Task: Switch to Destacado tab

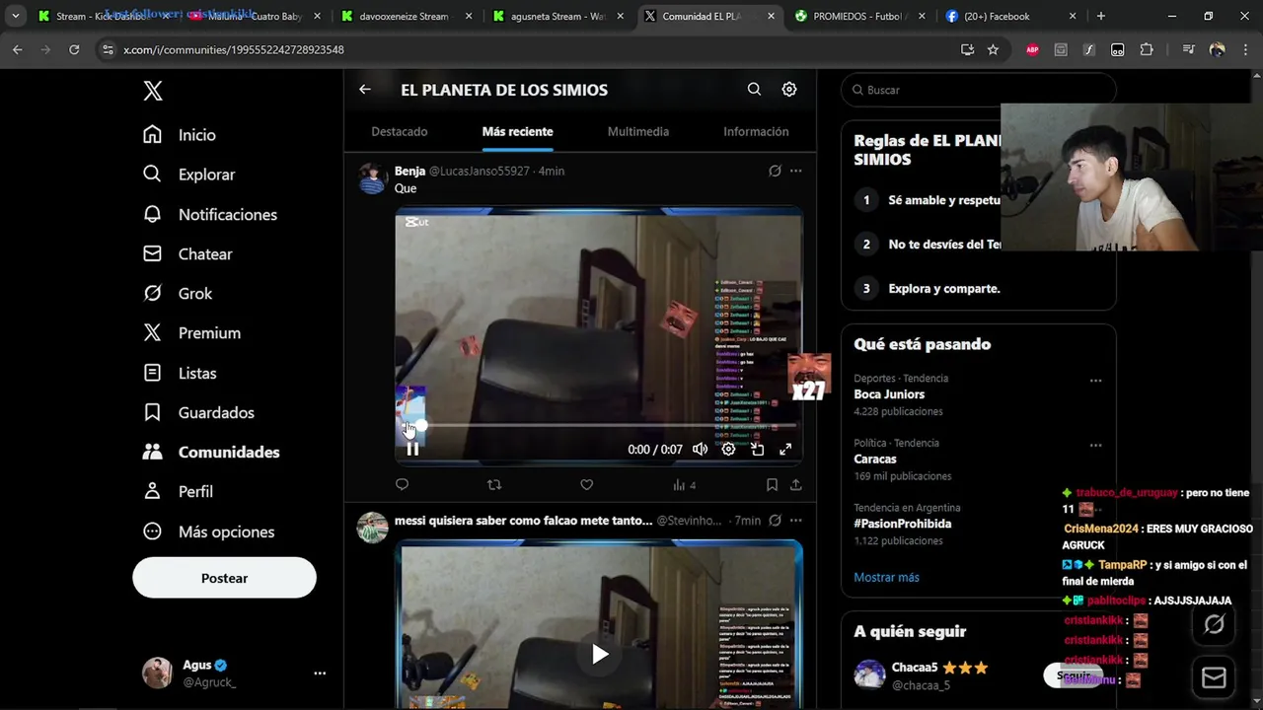Action: [400, 131]
